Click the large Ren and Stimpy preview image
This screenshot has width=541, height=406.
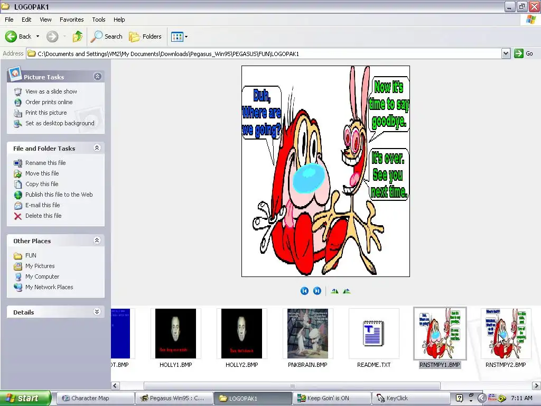325,171
